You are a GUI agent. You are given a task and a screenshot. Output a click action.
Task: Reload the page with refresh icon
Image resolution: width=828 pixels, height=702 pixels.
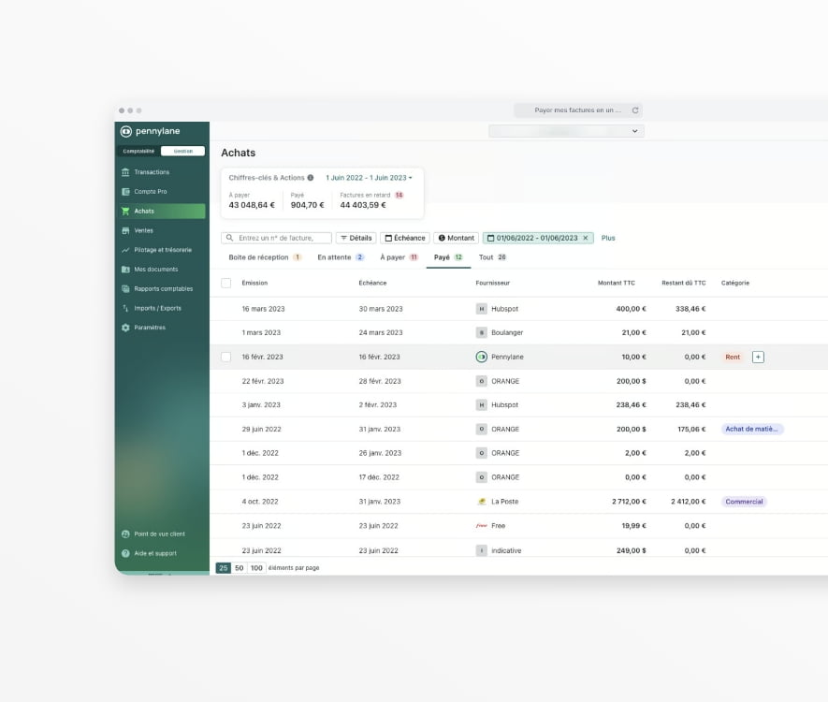(635, 110)
